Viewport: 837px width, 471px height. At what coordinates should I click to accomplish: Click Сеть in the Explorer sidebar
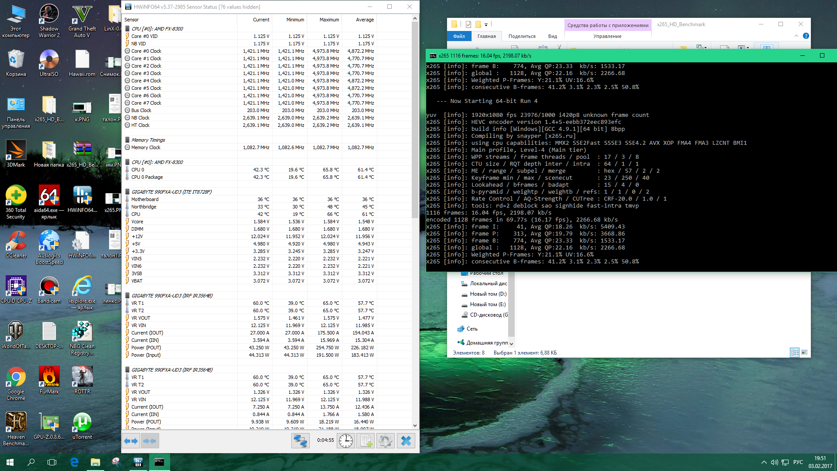coord(472,329)
